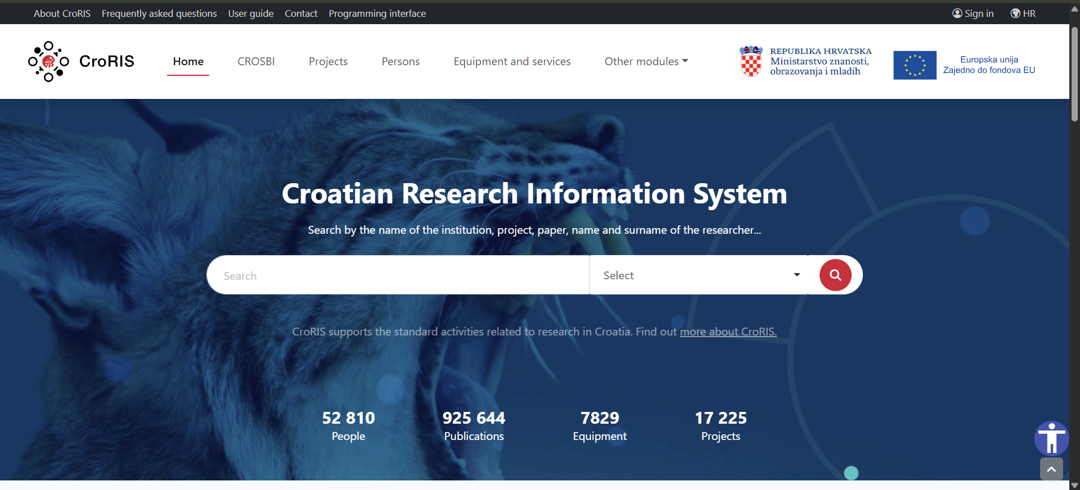1080x490 pixels.
Task: Click the Croatian coat of arms logo
Action: (751, 61)
